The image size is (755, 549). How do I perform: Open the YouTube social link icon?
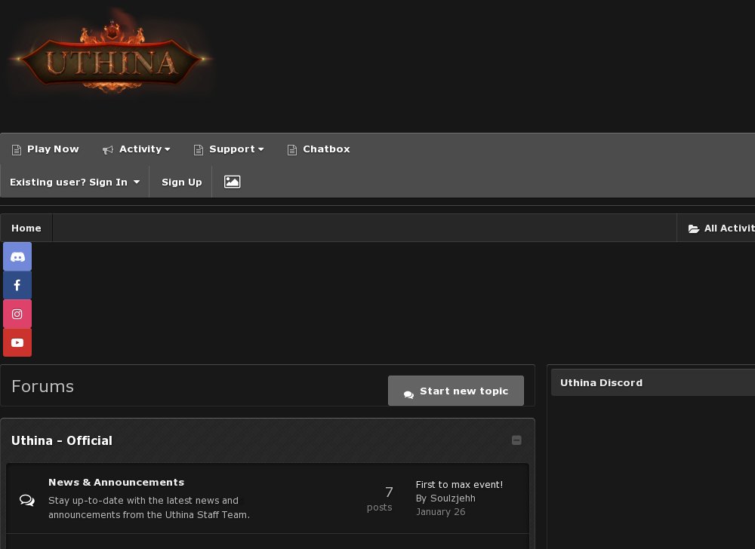17,343
